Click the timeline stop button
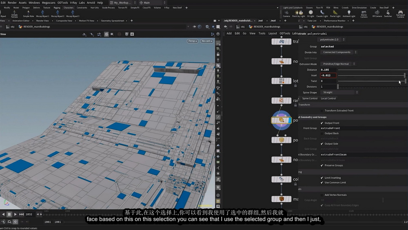Image resolution: width=408 pixels, height=230 pixels. [x=9, y=214]
